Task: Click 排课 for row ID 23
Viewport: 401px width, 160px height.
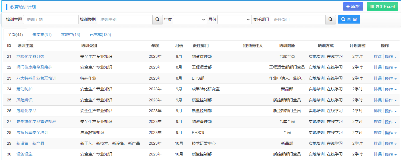Action: [378, 78]
